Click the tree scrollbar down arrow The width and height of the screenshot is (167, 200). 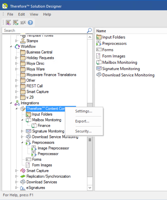point(90,188)
